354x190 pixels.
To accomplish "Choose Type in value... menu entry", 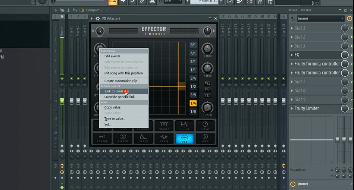I will [124, 118].
